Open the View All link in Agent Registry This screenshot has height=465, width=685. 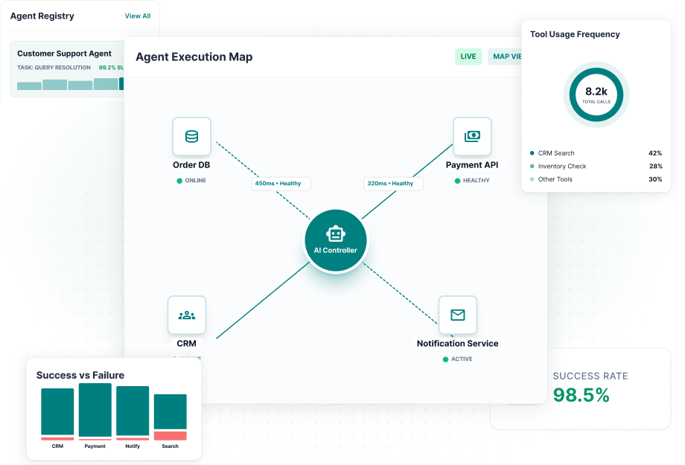(x=137, y=16)
